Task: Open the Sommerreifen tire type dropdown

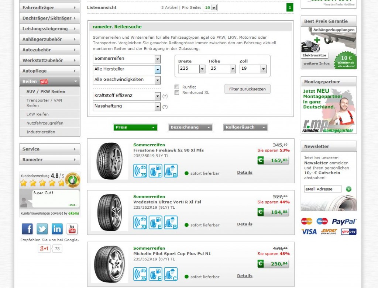Action: 126,59
